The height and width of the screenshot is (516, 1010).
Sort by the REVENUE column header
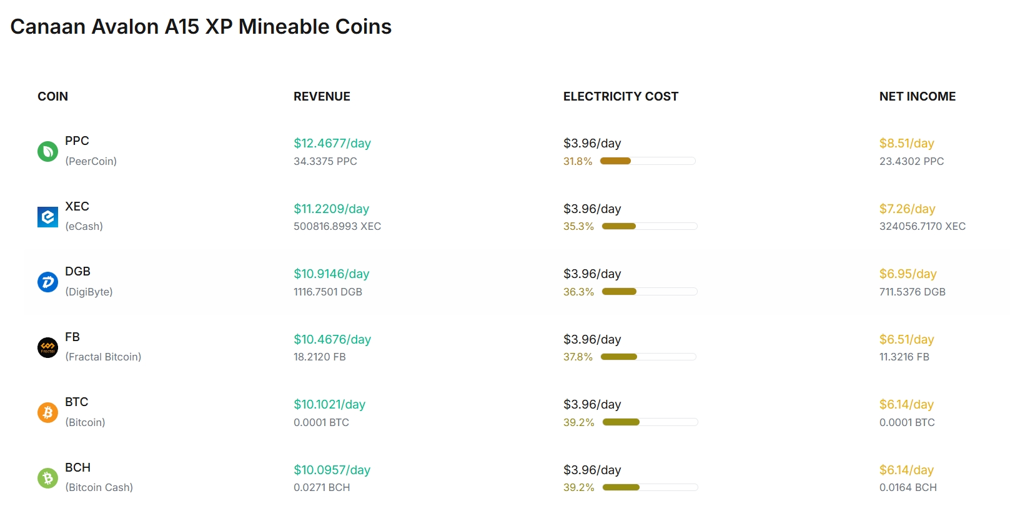(x=322, y=97)
